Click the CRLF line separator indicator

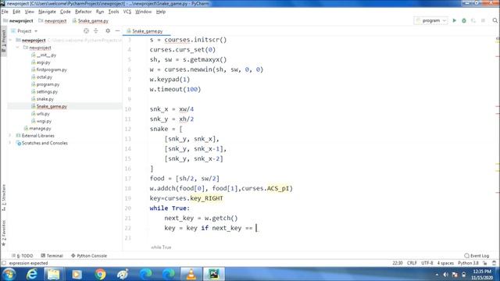(x=412, y=263)
